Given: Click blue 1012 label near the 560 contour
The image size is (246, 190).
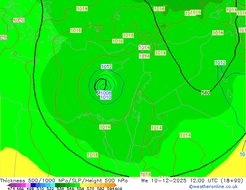Looking at the screenshot, I should point(220,62).
